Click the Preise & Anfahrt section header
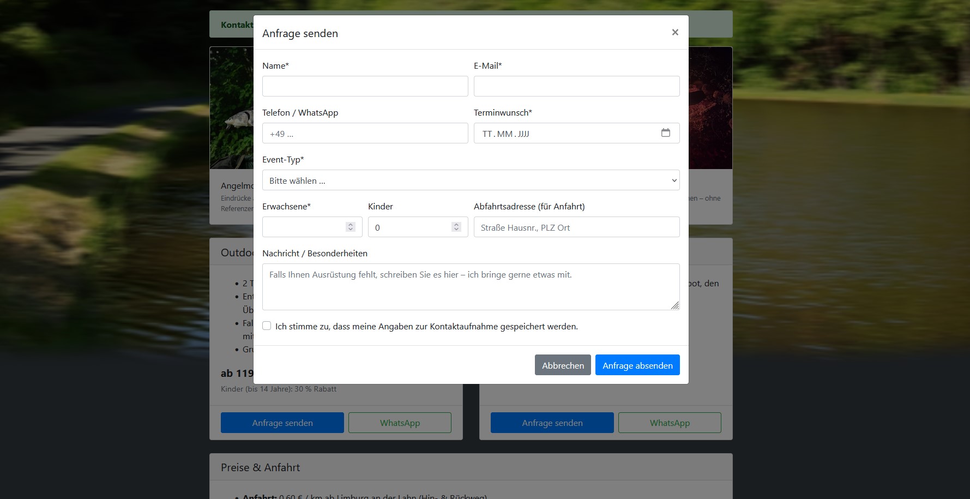This screenshot has width=970, height=499. click(261, 467)
